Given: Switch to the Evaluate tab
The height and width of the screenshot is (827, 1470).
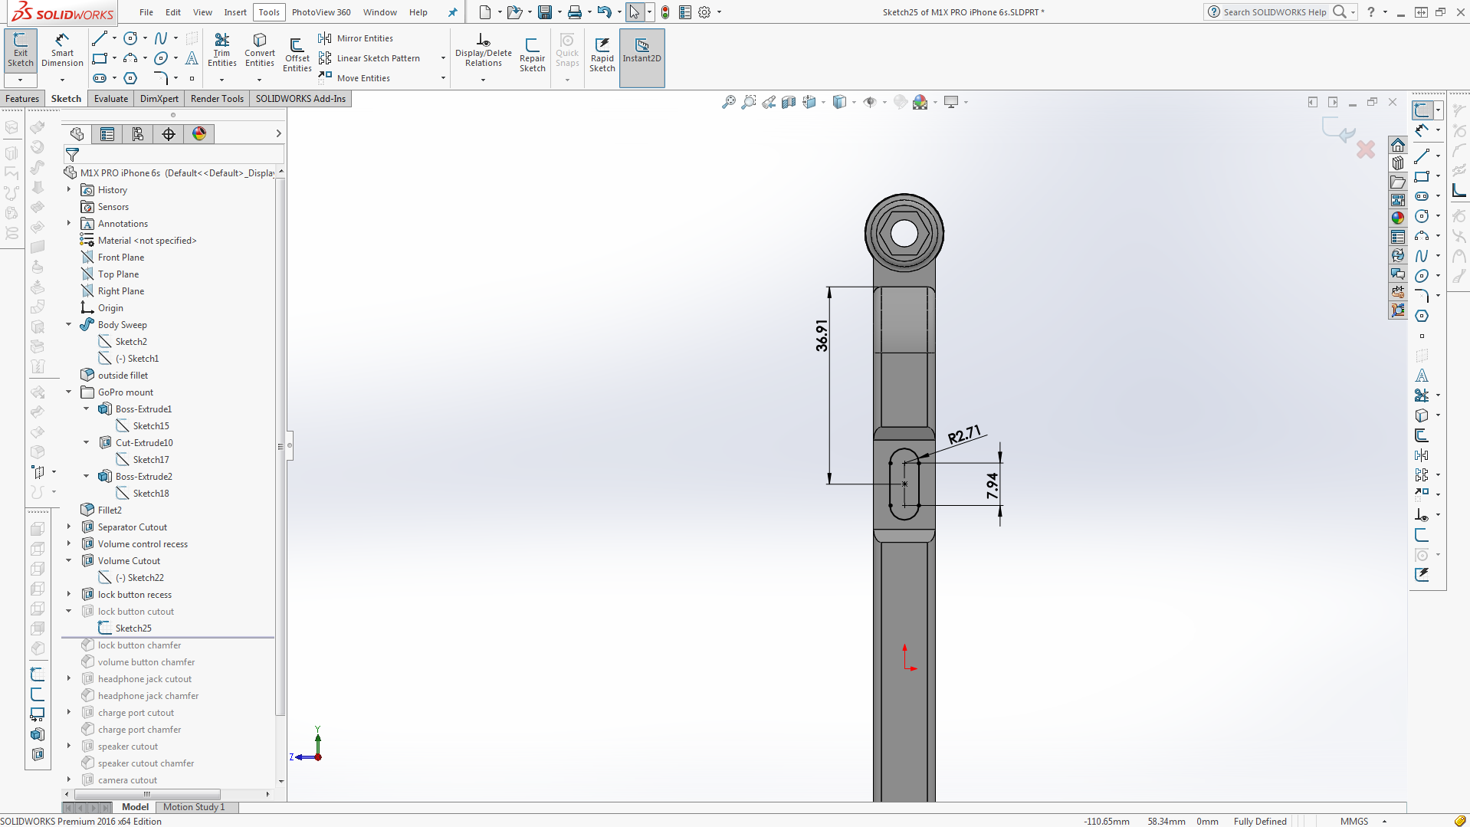Looking at the screenshot, I should (x=111, y=99).
